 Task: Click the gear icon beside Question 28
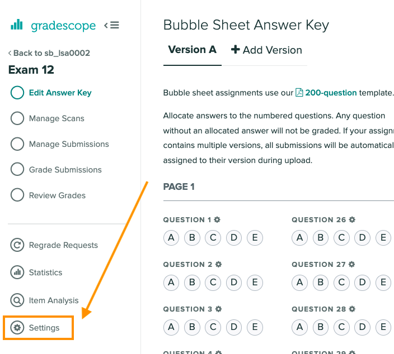[x=352, y=309]
